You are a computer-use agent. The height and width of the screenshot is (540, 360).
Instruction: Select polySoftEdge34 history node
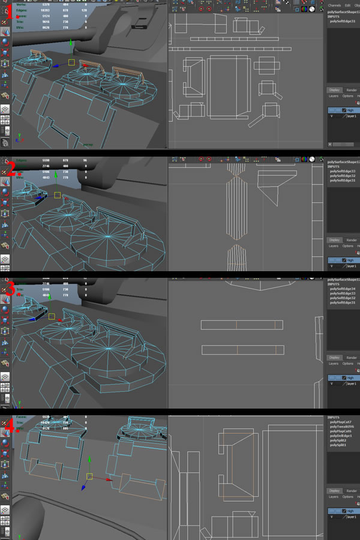[x=343, y=289]
